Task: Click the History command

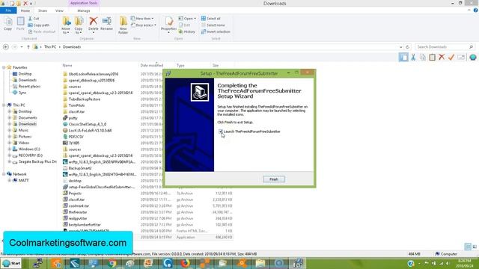Action: pos(187,31)
